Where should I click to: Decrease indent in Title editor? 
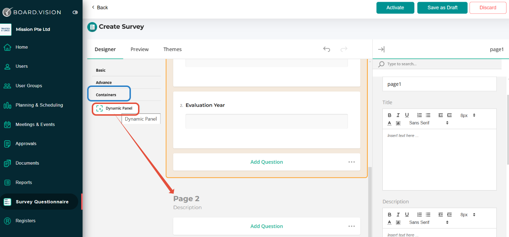pos(441,115)
